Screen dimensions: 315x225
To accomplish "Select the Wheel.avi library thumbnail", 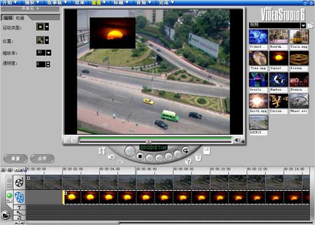I will (x=299, y=101).
